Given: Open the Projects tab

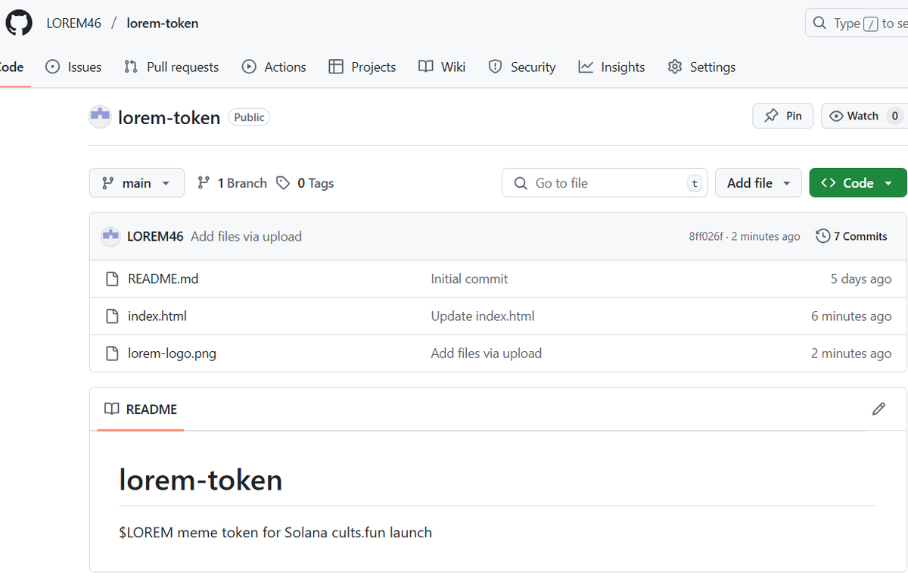Looking at the screenshot, I should (362, 67).
